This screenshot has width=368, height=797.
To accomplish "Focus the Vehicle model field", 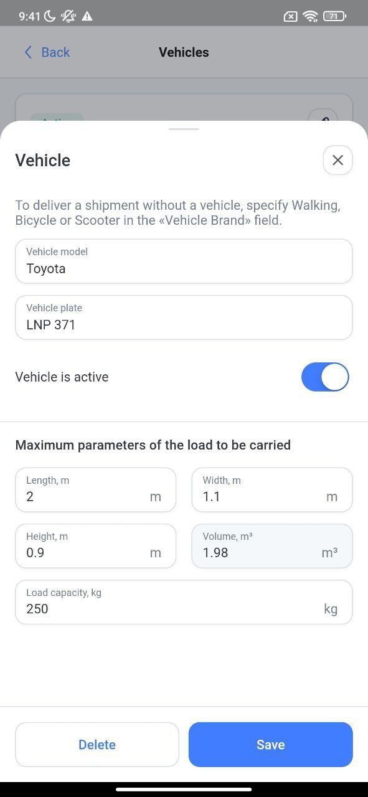I will click(x=184, y=262).
